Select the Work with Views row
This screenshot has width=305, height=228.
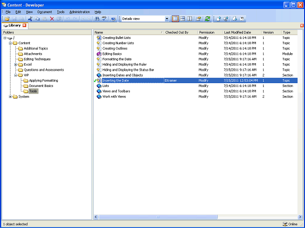click(195, 96)
